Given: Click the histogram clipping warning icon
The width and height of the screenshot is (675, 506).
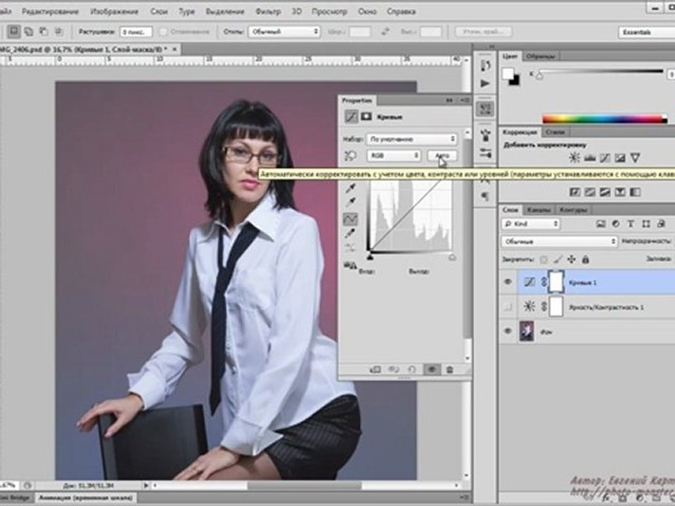Looking at the screenshot, I should tap(350, 266).
